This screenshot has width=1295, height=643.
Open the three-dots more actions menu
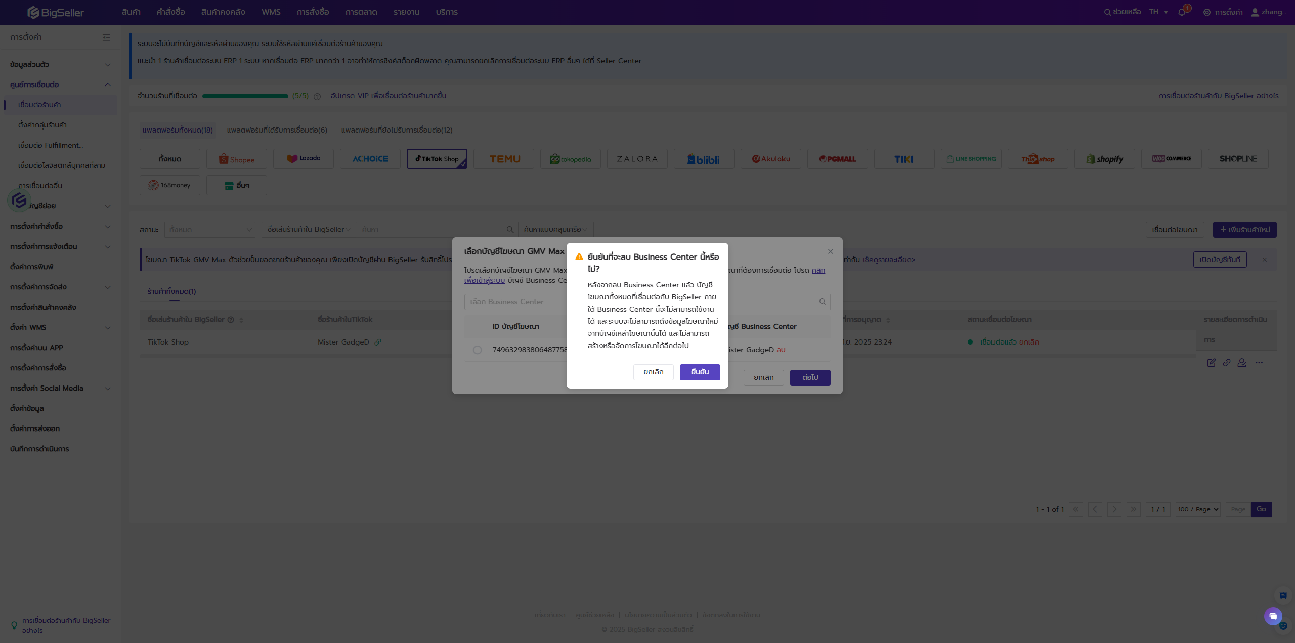click(1259, 363)
